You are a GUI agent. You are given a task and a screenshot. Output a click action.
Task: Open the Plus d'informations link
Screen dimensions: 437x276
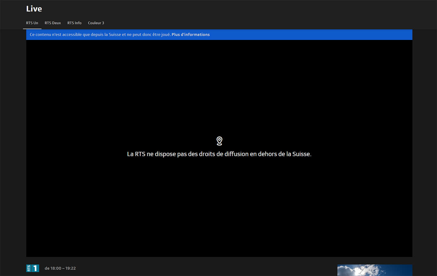tap(190, 34)
